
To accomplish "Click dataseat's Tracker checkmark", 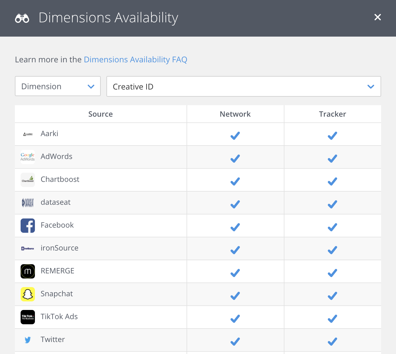I will click(x=332, y=204).
